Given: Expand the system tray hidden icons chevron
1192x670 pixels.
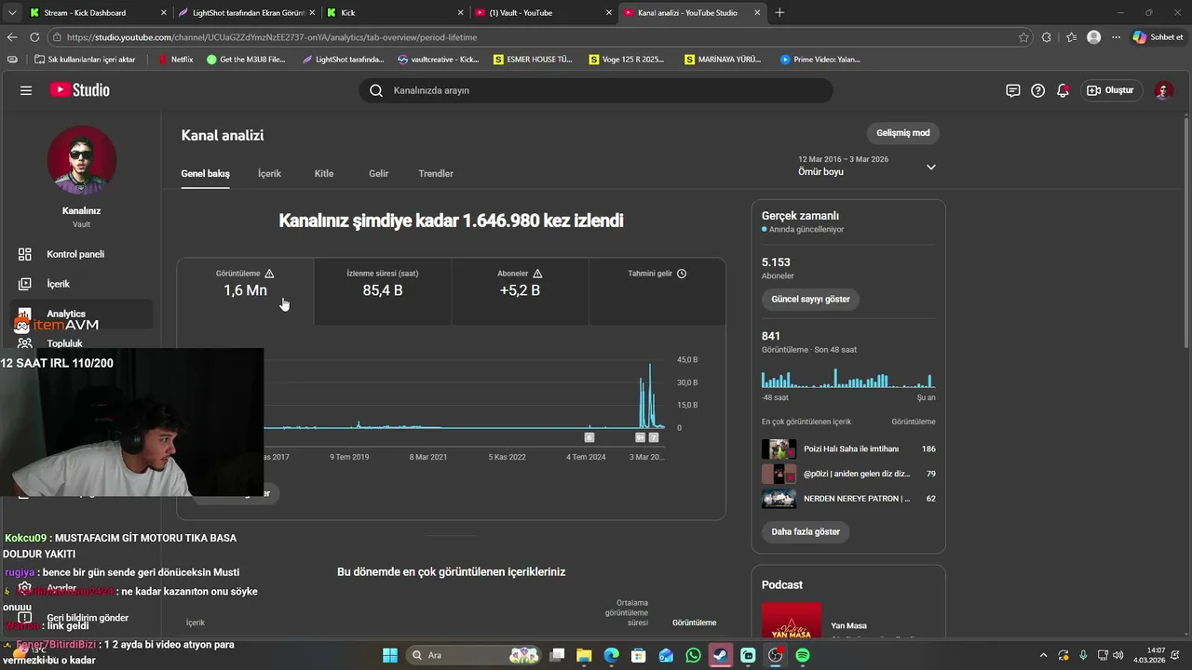Looking at the screenshot, I should click(x=1043, y=655).
